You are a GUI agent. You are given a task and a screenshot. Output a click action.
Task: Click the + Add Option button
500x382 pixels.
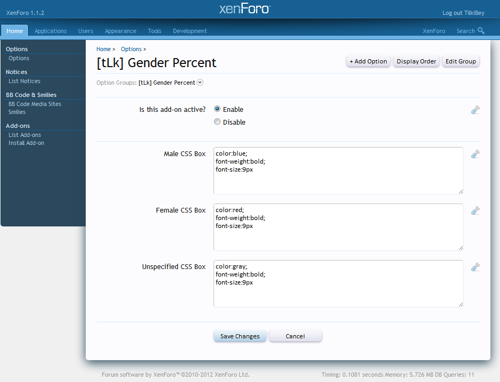click(x=368, y=61)
